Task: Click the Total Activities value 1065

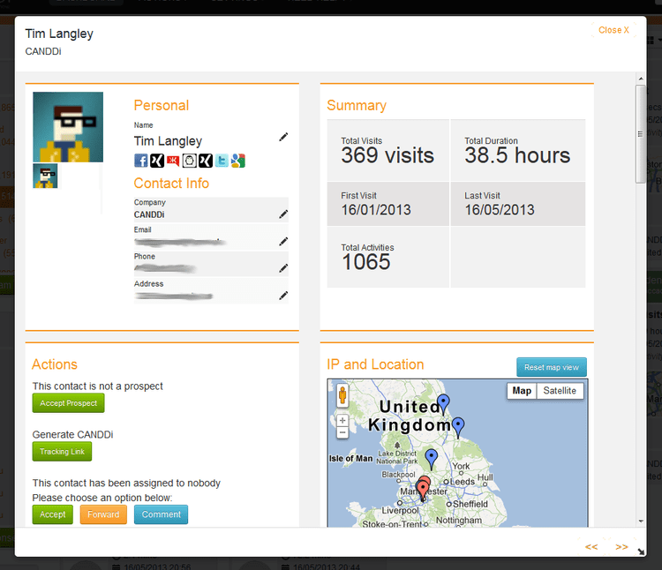Action: 365,262
